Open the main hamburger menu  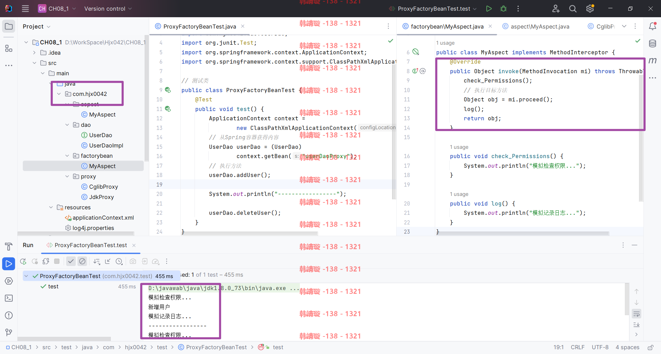coord(25,9)
